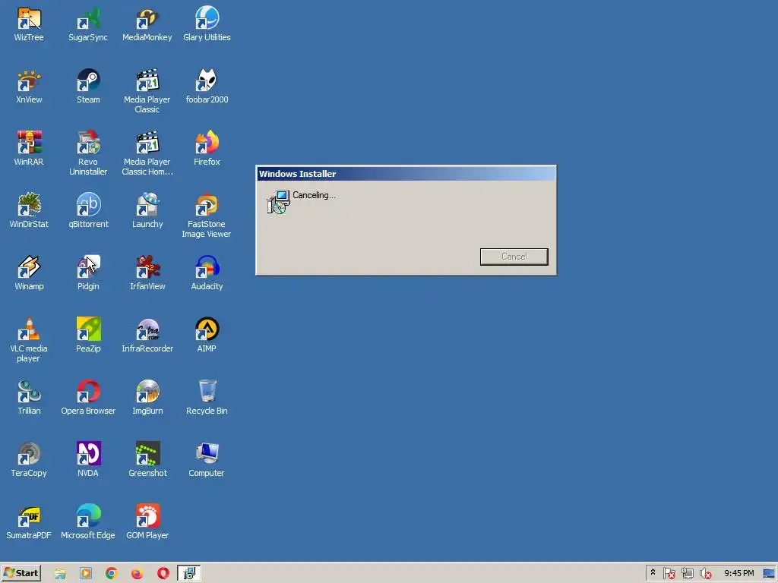Select the MediaMonkey desktop icon
This screenshot has height=583, width=778.
147,24
